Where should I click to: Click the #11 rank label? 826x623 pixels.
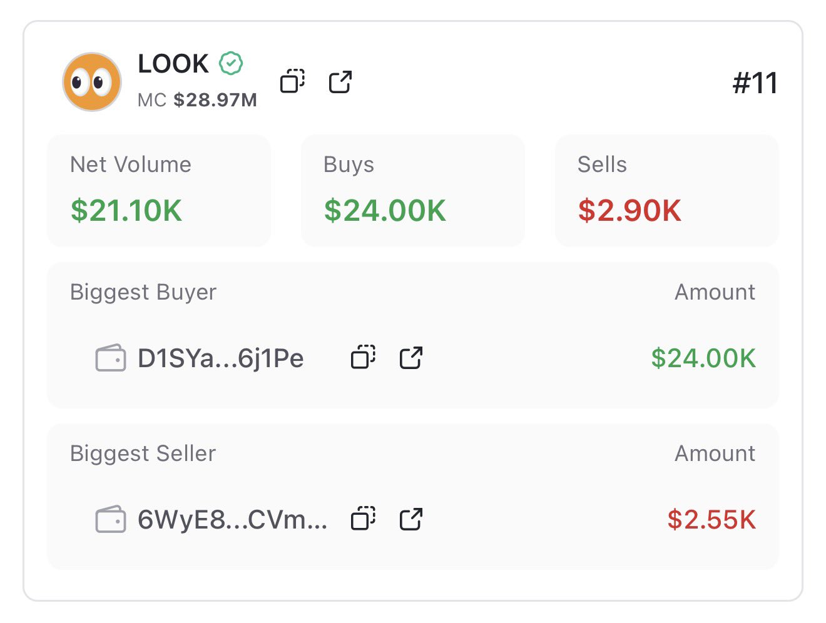click(755, 83)
